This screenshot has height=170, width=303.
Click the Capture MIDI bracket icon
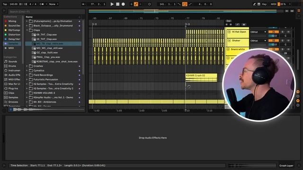[145, 4]
